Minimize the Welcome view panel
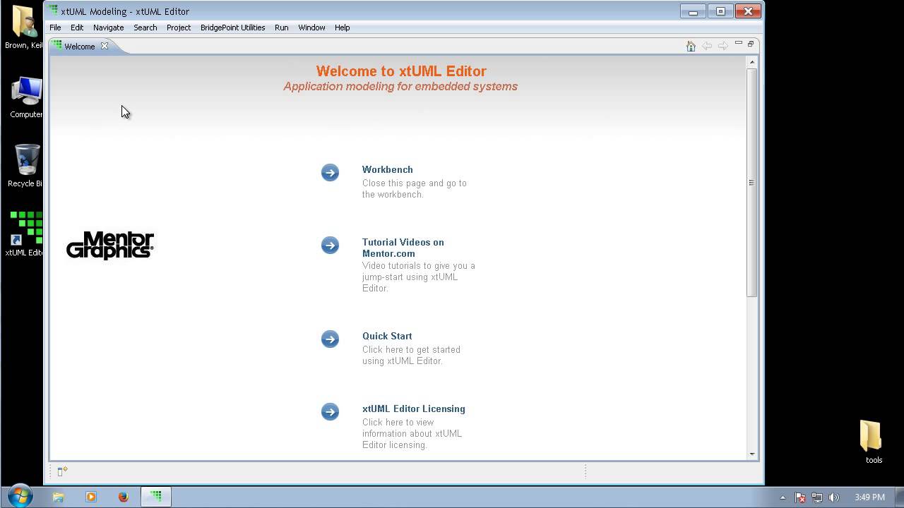Viewport: 904px width, 508px height. (x=739, y=43)
